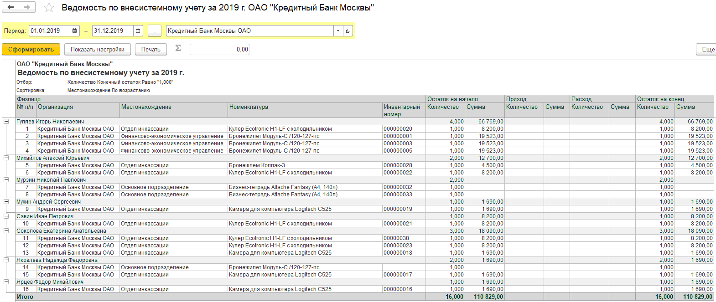Viewport: 716px width, 302px height.
Task: Click the sigma sum icon
Action: tap(178, 48)
